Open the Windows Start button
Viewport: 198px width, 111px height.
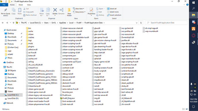(193, 3)
